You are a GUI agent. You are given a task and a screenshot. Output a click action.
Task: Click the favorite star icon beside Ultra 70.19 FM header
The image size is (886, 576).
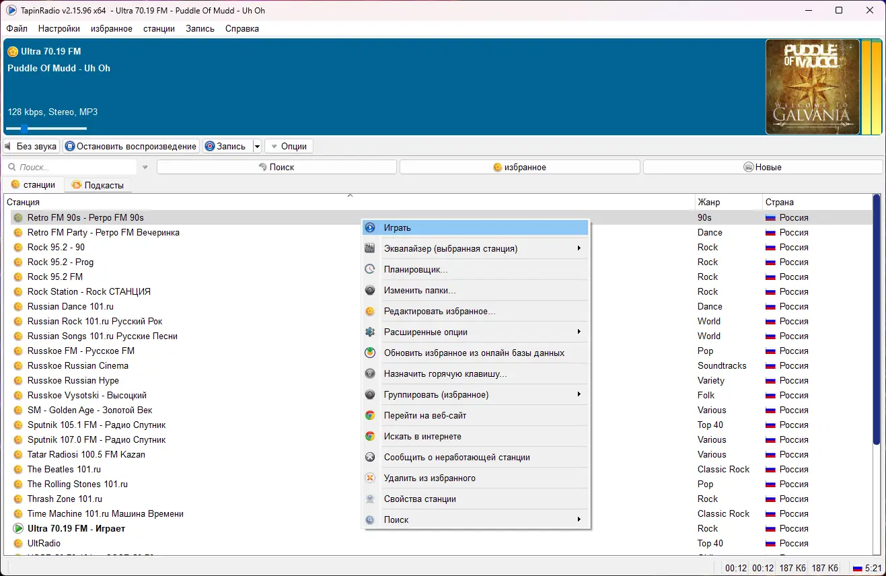13,52
